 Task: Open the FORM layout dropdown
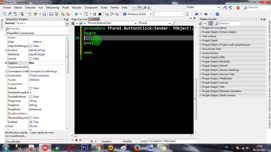218,8
